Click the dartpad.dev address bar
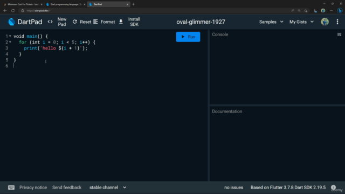The width and height of the screenshot is (345, 194). pyautogui.click(x=154, y=11)
